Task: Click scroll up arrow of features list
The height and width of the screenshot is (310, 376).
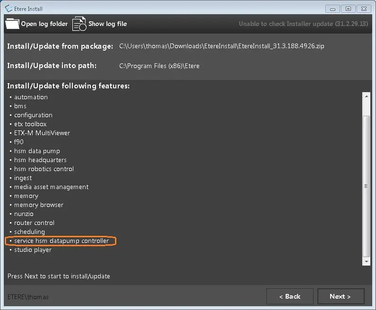Action: pos(366,96)
